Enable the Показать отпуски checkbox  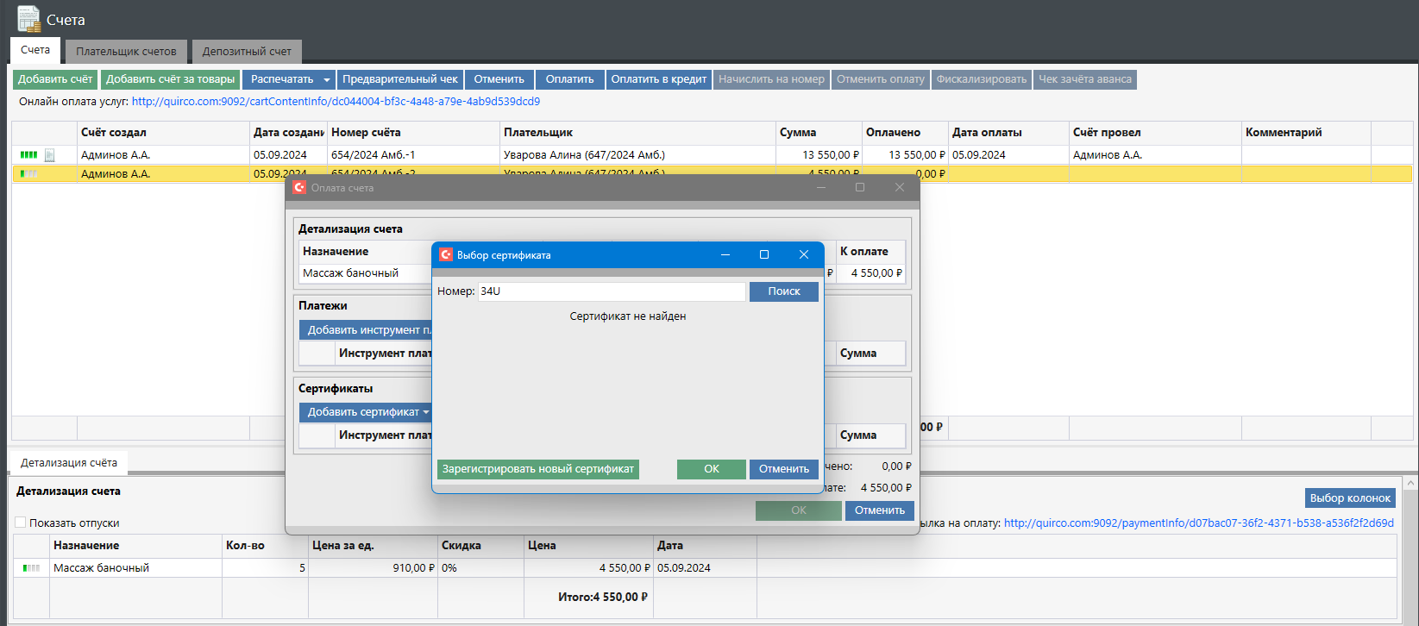[x=21, y=523]
